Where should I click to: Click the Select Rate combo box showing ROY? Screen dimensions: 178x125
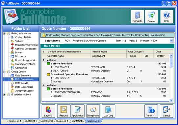tap(118, 41)
